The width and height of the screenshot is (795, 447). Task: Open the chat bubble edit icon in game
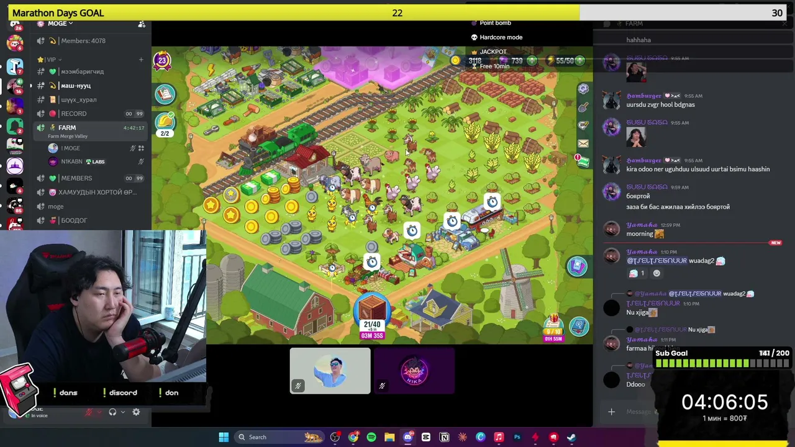point(583,125)
